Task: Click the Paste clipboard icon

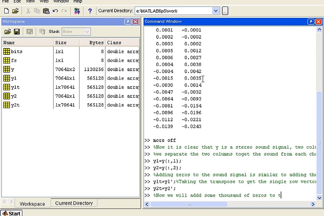Action: (x=46, y=11)
